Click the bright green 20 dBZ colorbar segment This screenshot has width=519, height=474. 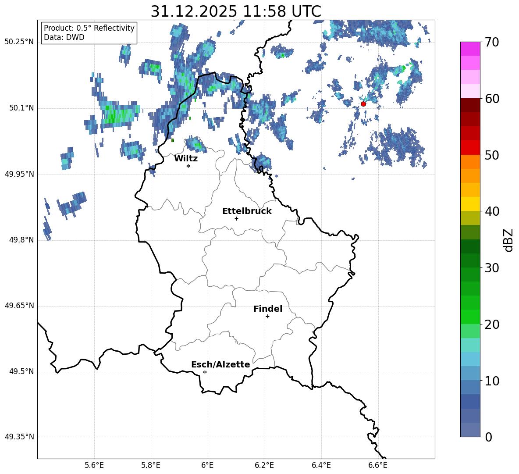click(x=470, y=317)
